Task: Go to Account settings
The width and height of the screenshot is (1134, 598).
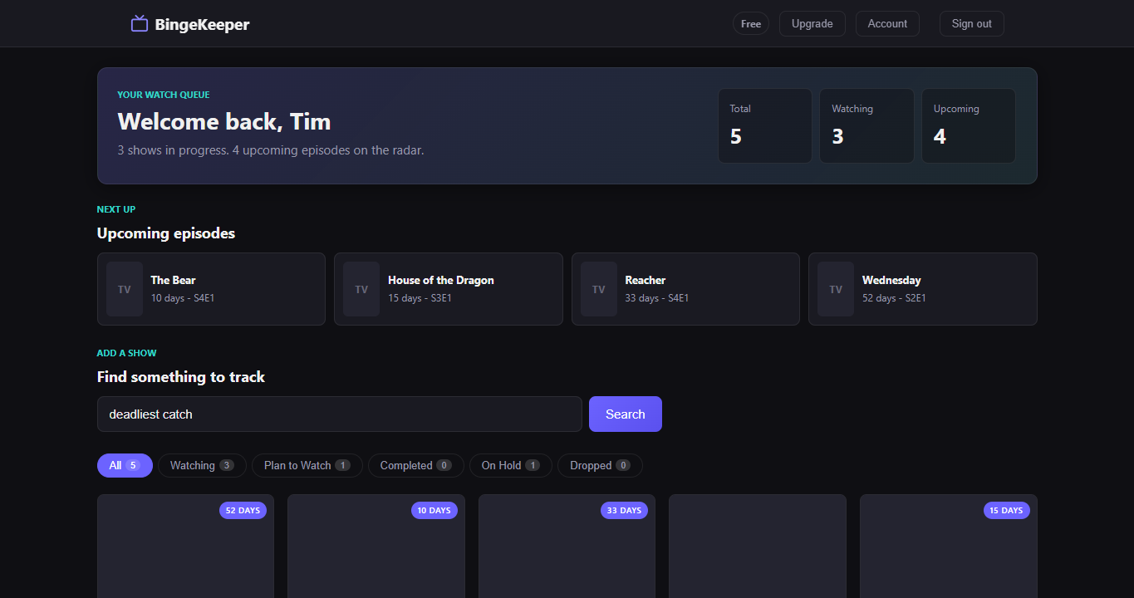Action: click(x=887, y=24)
